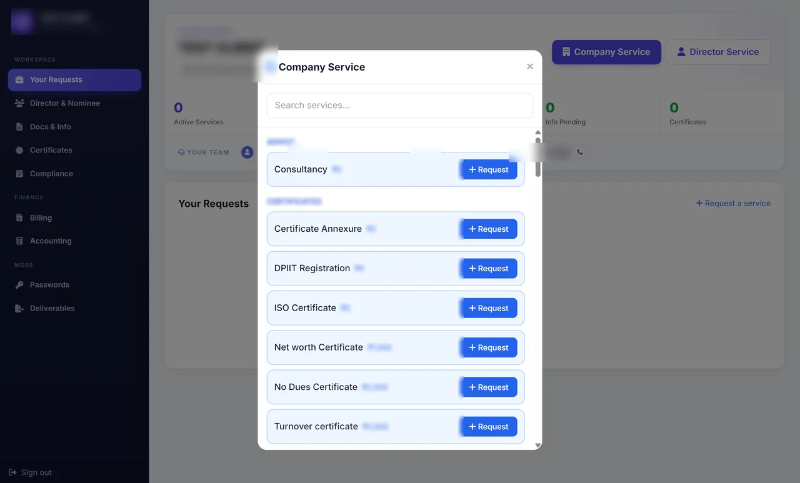The height and width of the screenshot is (483, 800).
Task: Request the Consultancy service
Action: 489,169
